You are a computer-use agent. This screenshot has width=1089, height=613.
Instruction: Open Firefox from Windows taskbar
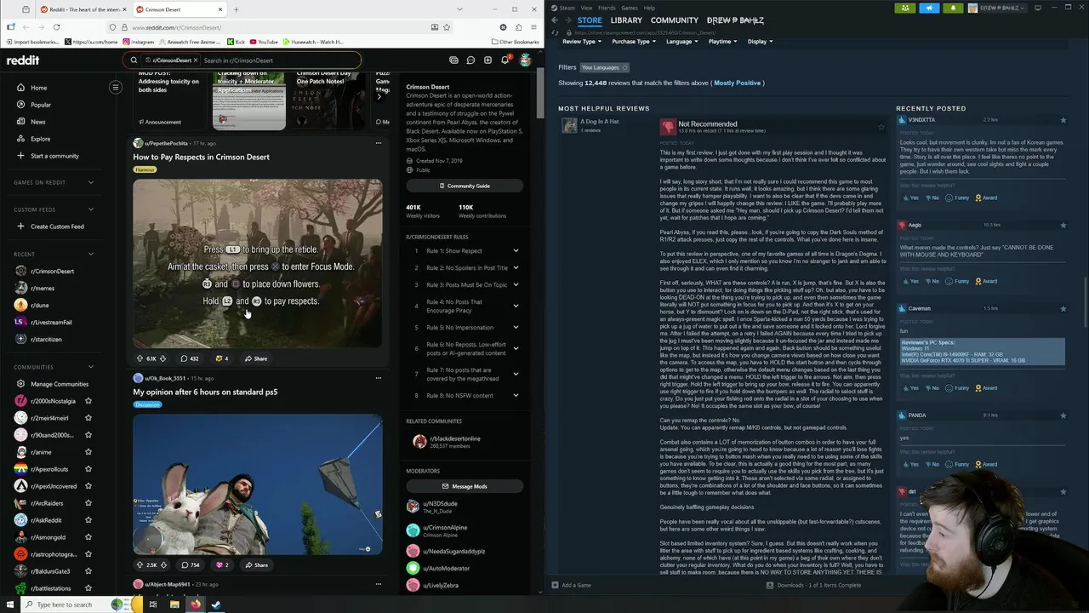195,604
